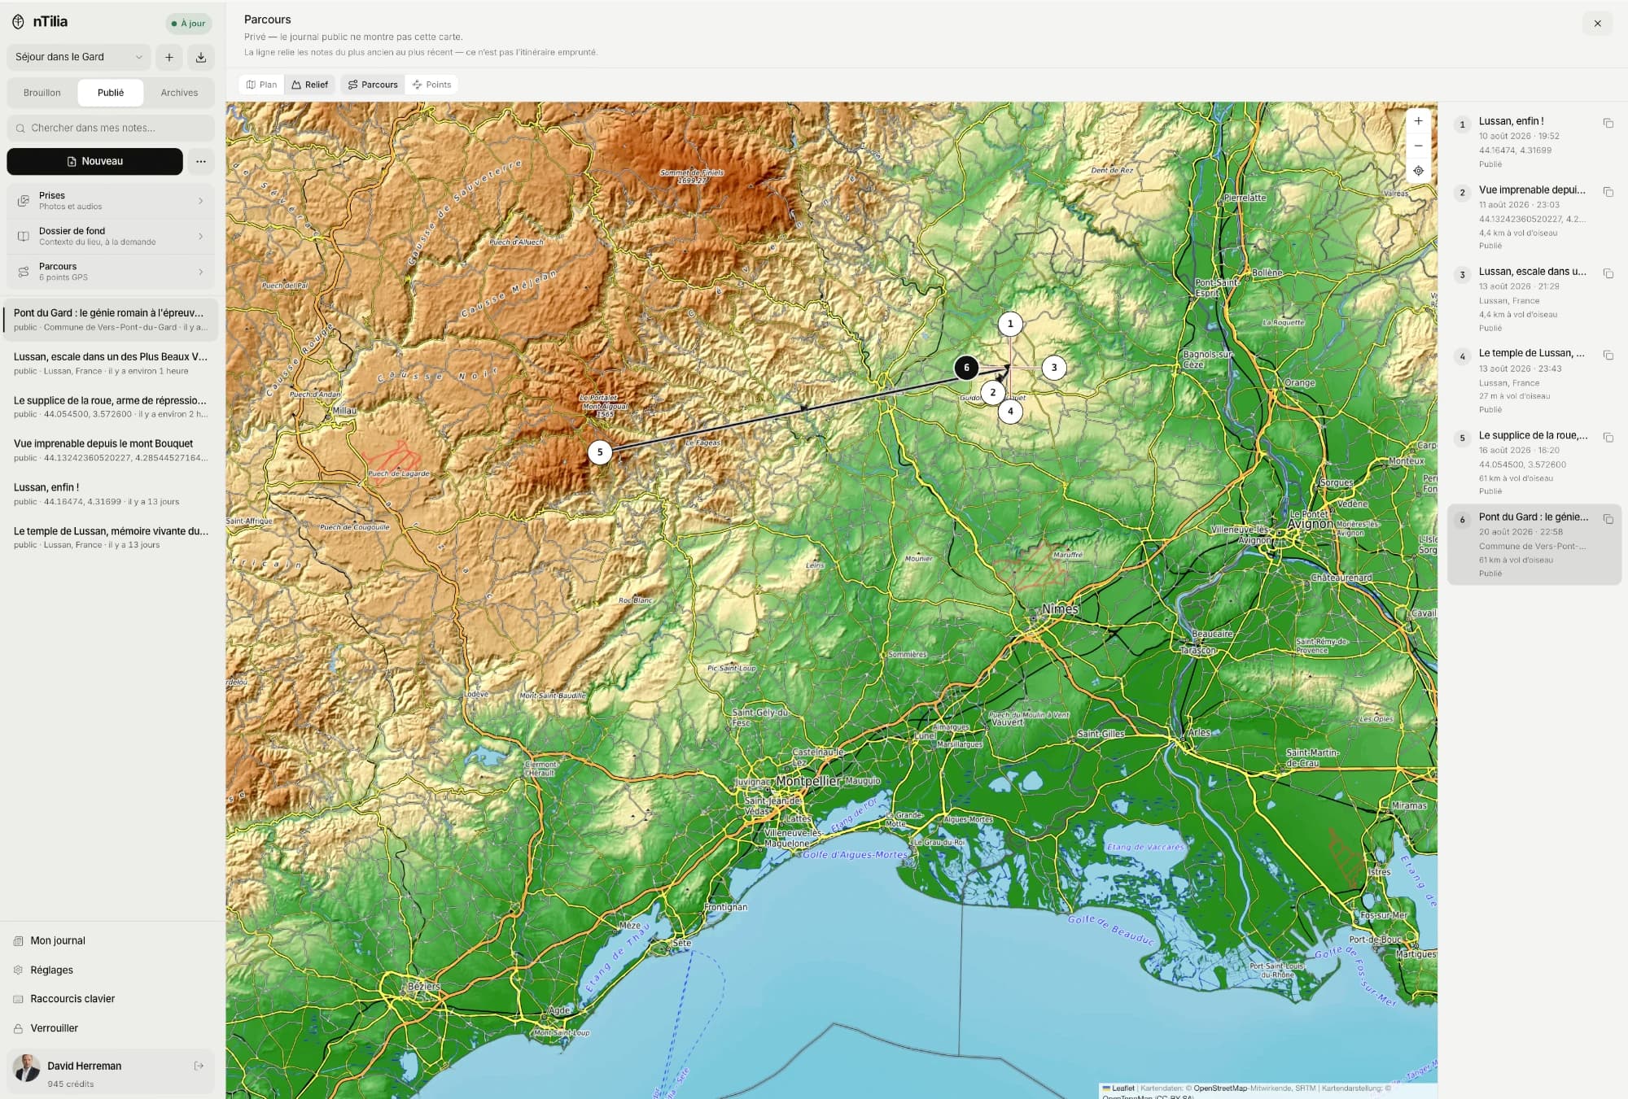Select the Brouillon tab
The width and height of the screenshot is (1628, 1099).
42,93
